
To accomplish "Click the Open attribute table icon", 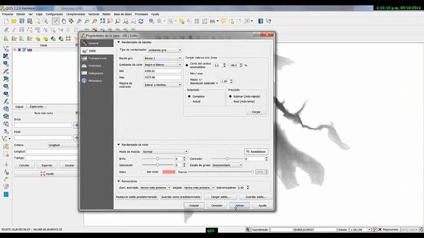I will click(x=197, y=21).
